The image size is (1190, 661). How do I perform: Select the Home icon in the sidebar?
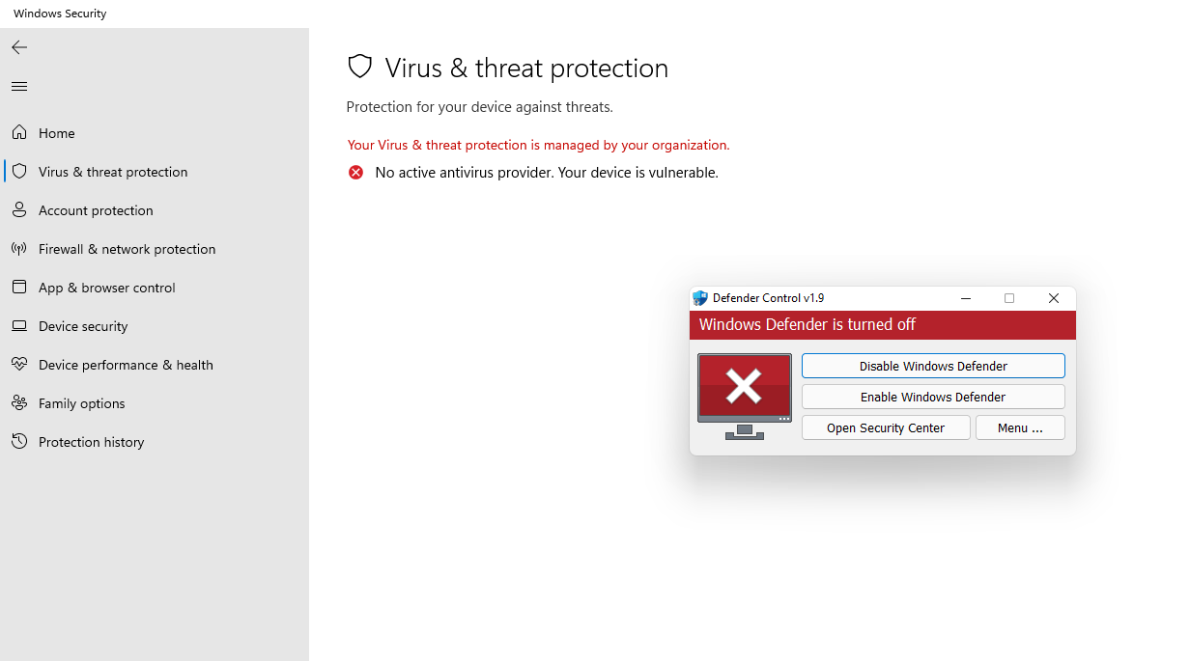point(19,132)
